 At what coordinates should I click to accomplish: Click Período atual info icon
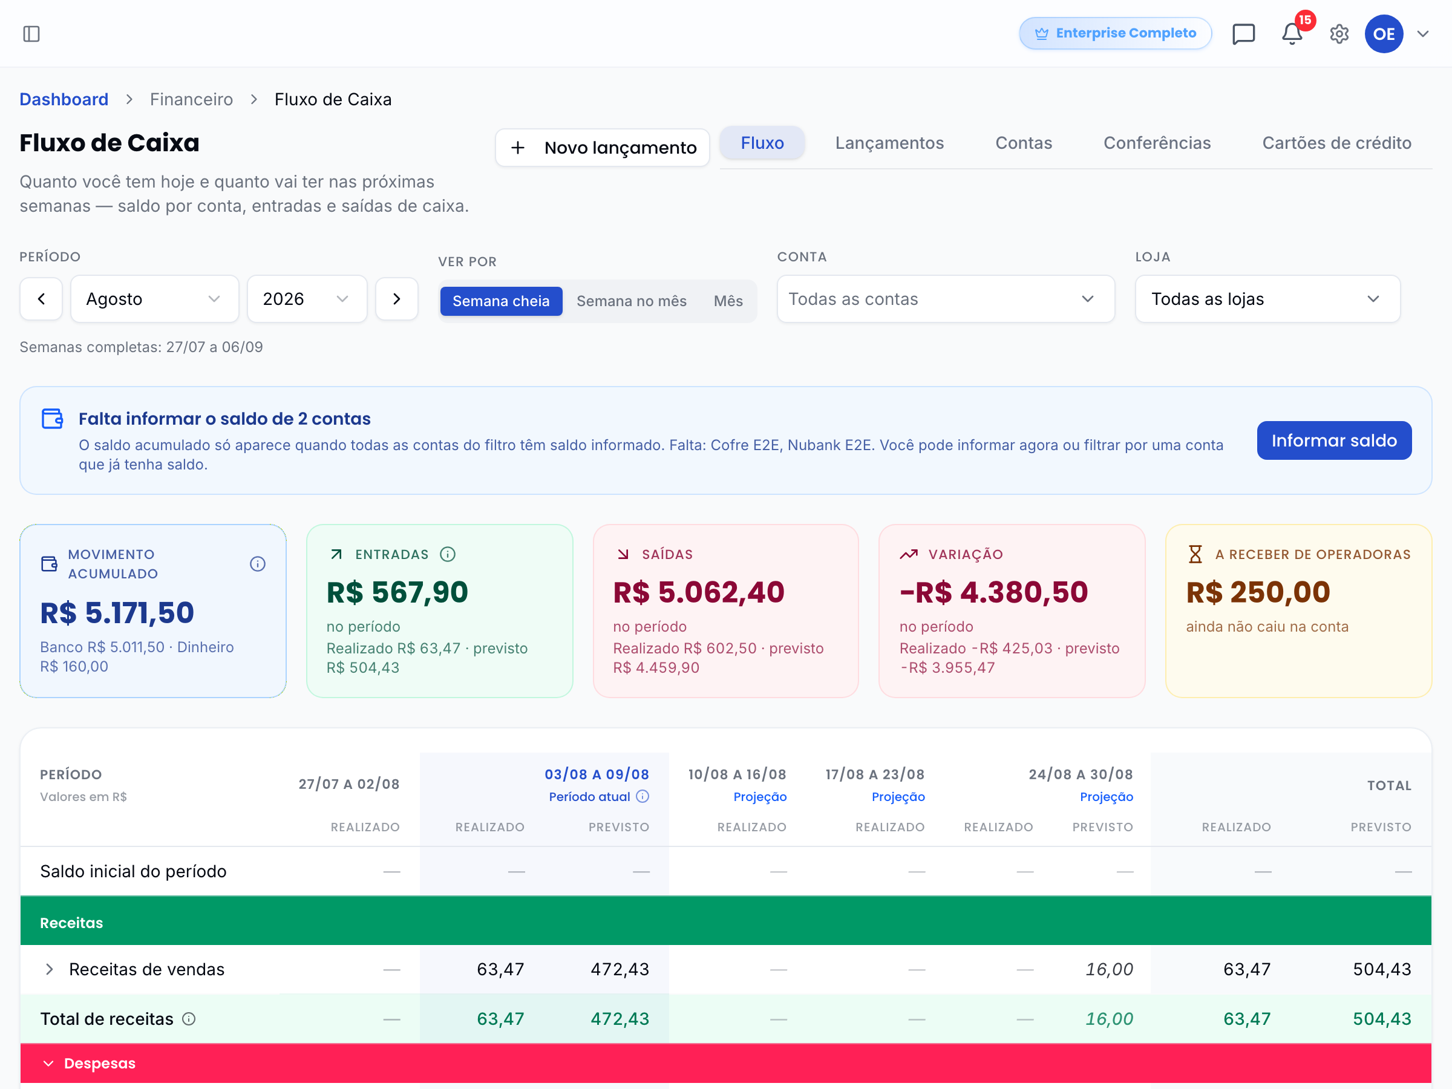(x=643, y=797)
